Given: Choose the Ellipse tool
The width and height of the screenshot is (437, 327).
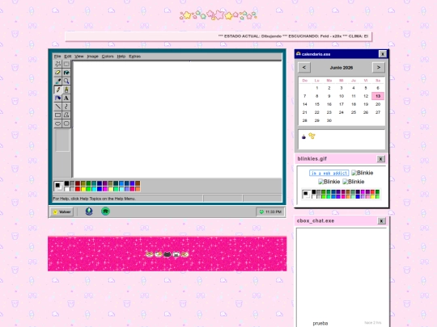Looking at the screenshot, I should [57, 124].
